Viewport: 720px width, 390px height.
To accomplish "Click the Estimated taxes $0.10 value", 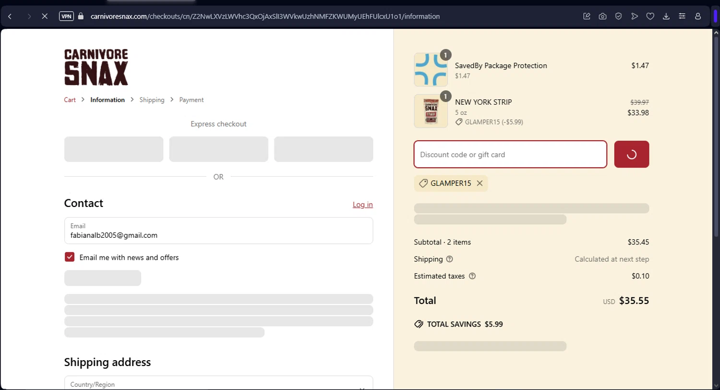I will coord(640,276).
